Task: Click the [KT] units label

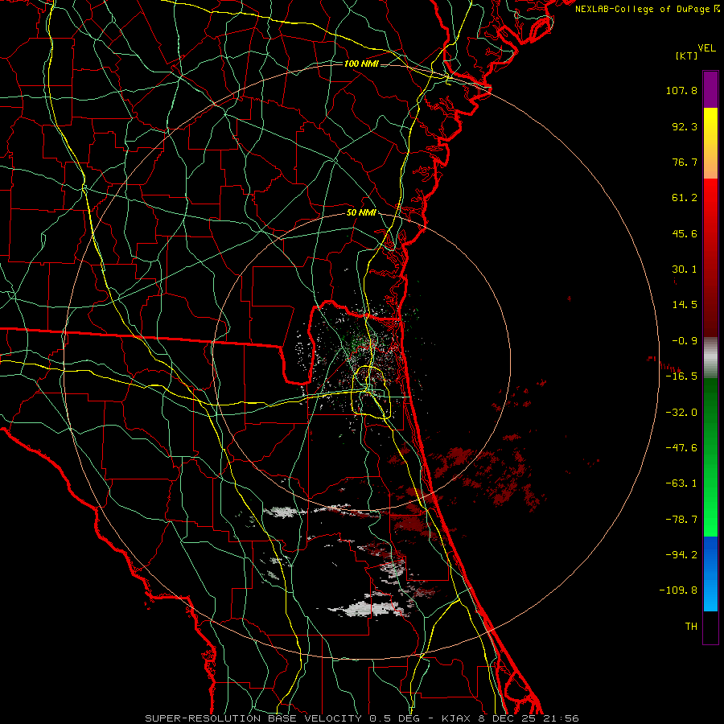Action: pyautogui.click(x=686, y=56)
